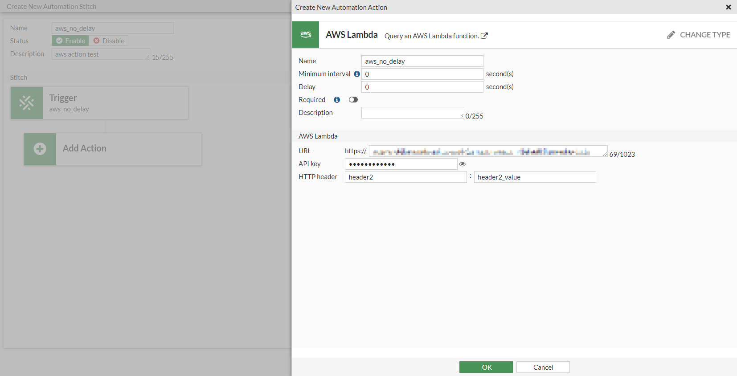Confirm the action with OK button

click(486, 367)
